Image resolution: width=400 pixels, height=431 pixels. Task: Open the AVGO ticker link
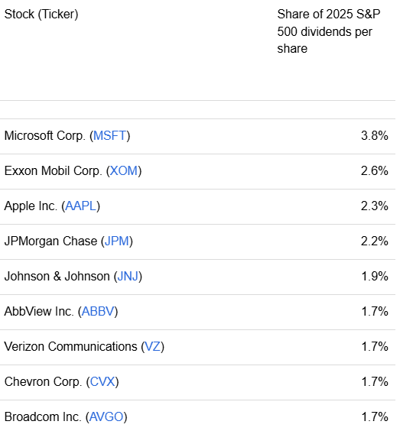[106, 417]
